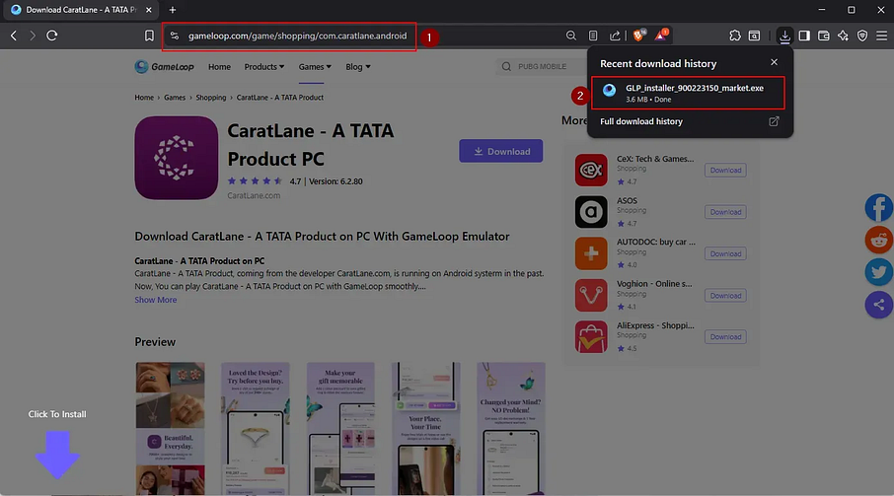Viewport: 894px width, 496px height.
Task: Expand the Games dropdown menu
Action: coord(315,67)
